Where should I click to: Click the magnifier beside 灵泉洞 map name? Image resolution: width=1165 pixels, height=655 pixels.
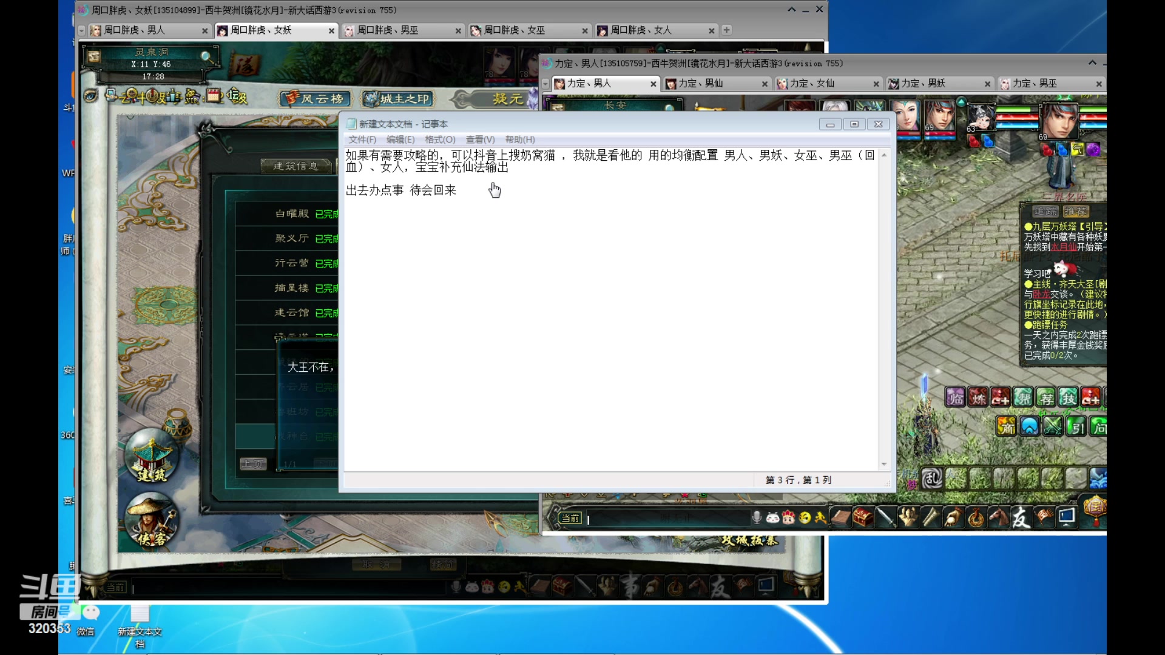click(207, 57)
